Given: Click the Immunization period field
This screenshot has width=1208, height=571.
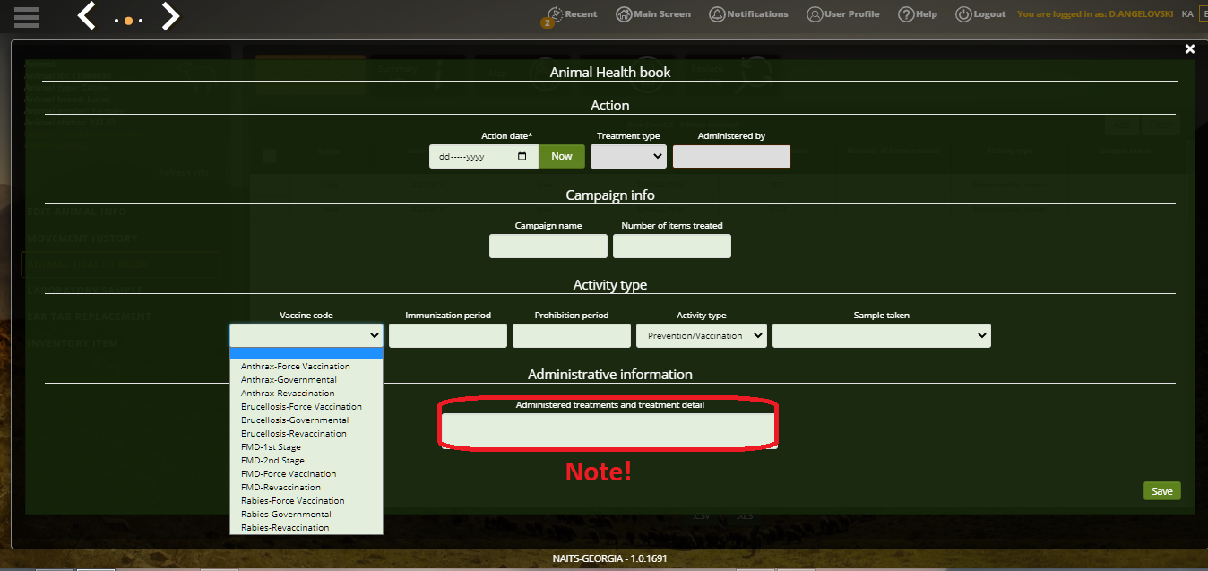Looking at the screenshot, I should point(448,335).
